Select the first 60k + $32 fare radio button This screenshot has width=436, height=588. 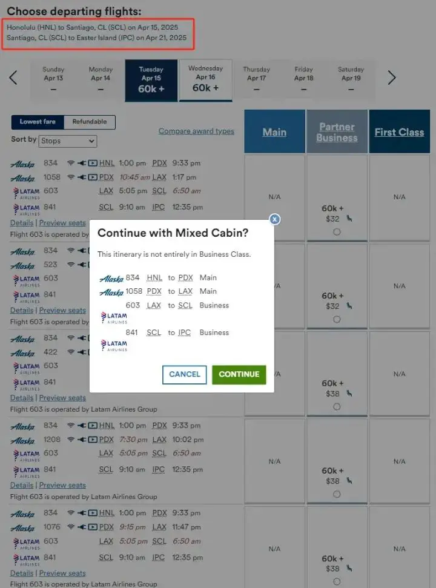pyautogui.click(x=337, y=233)
